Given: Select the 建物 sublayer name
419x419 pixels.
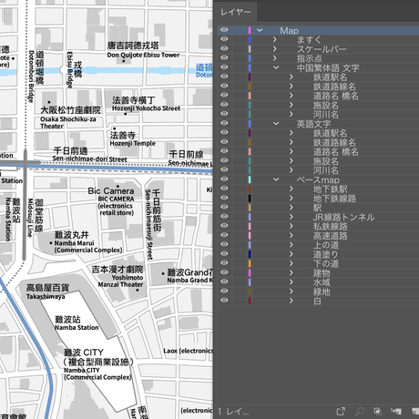Looking at the screenshot, I should pyautogui.click(x=322, y=273).
